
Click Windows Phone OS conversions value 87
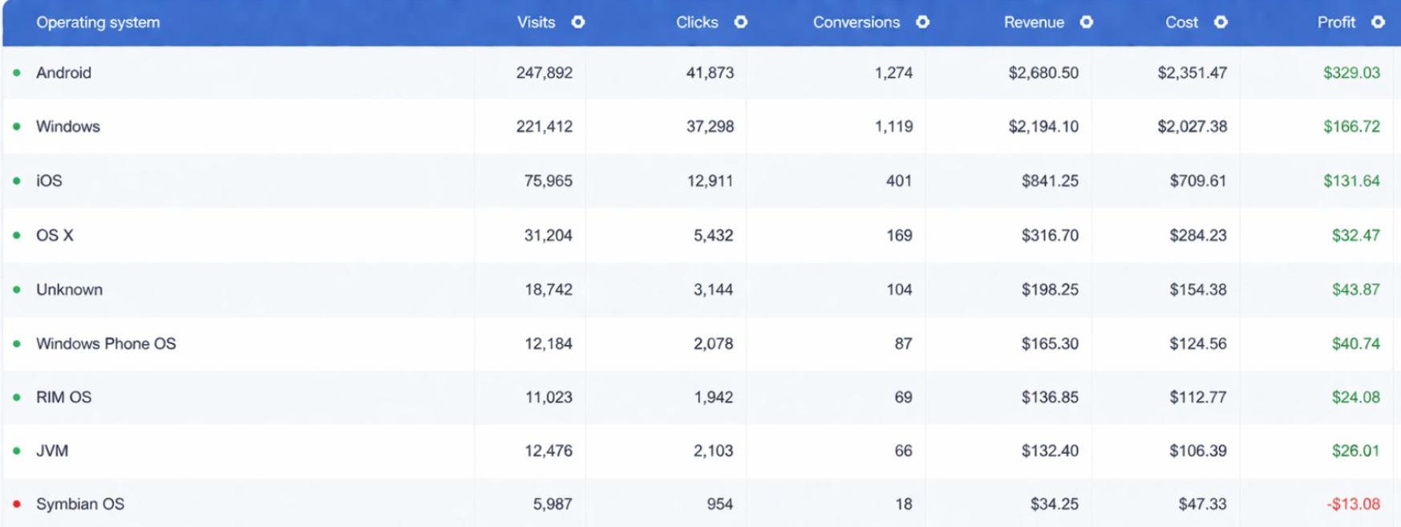pos(903,344)
